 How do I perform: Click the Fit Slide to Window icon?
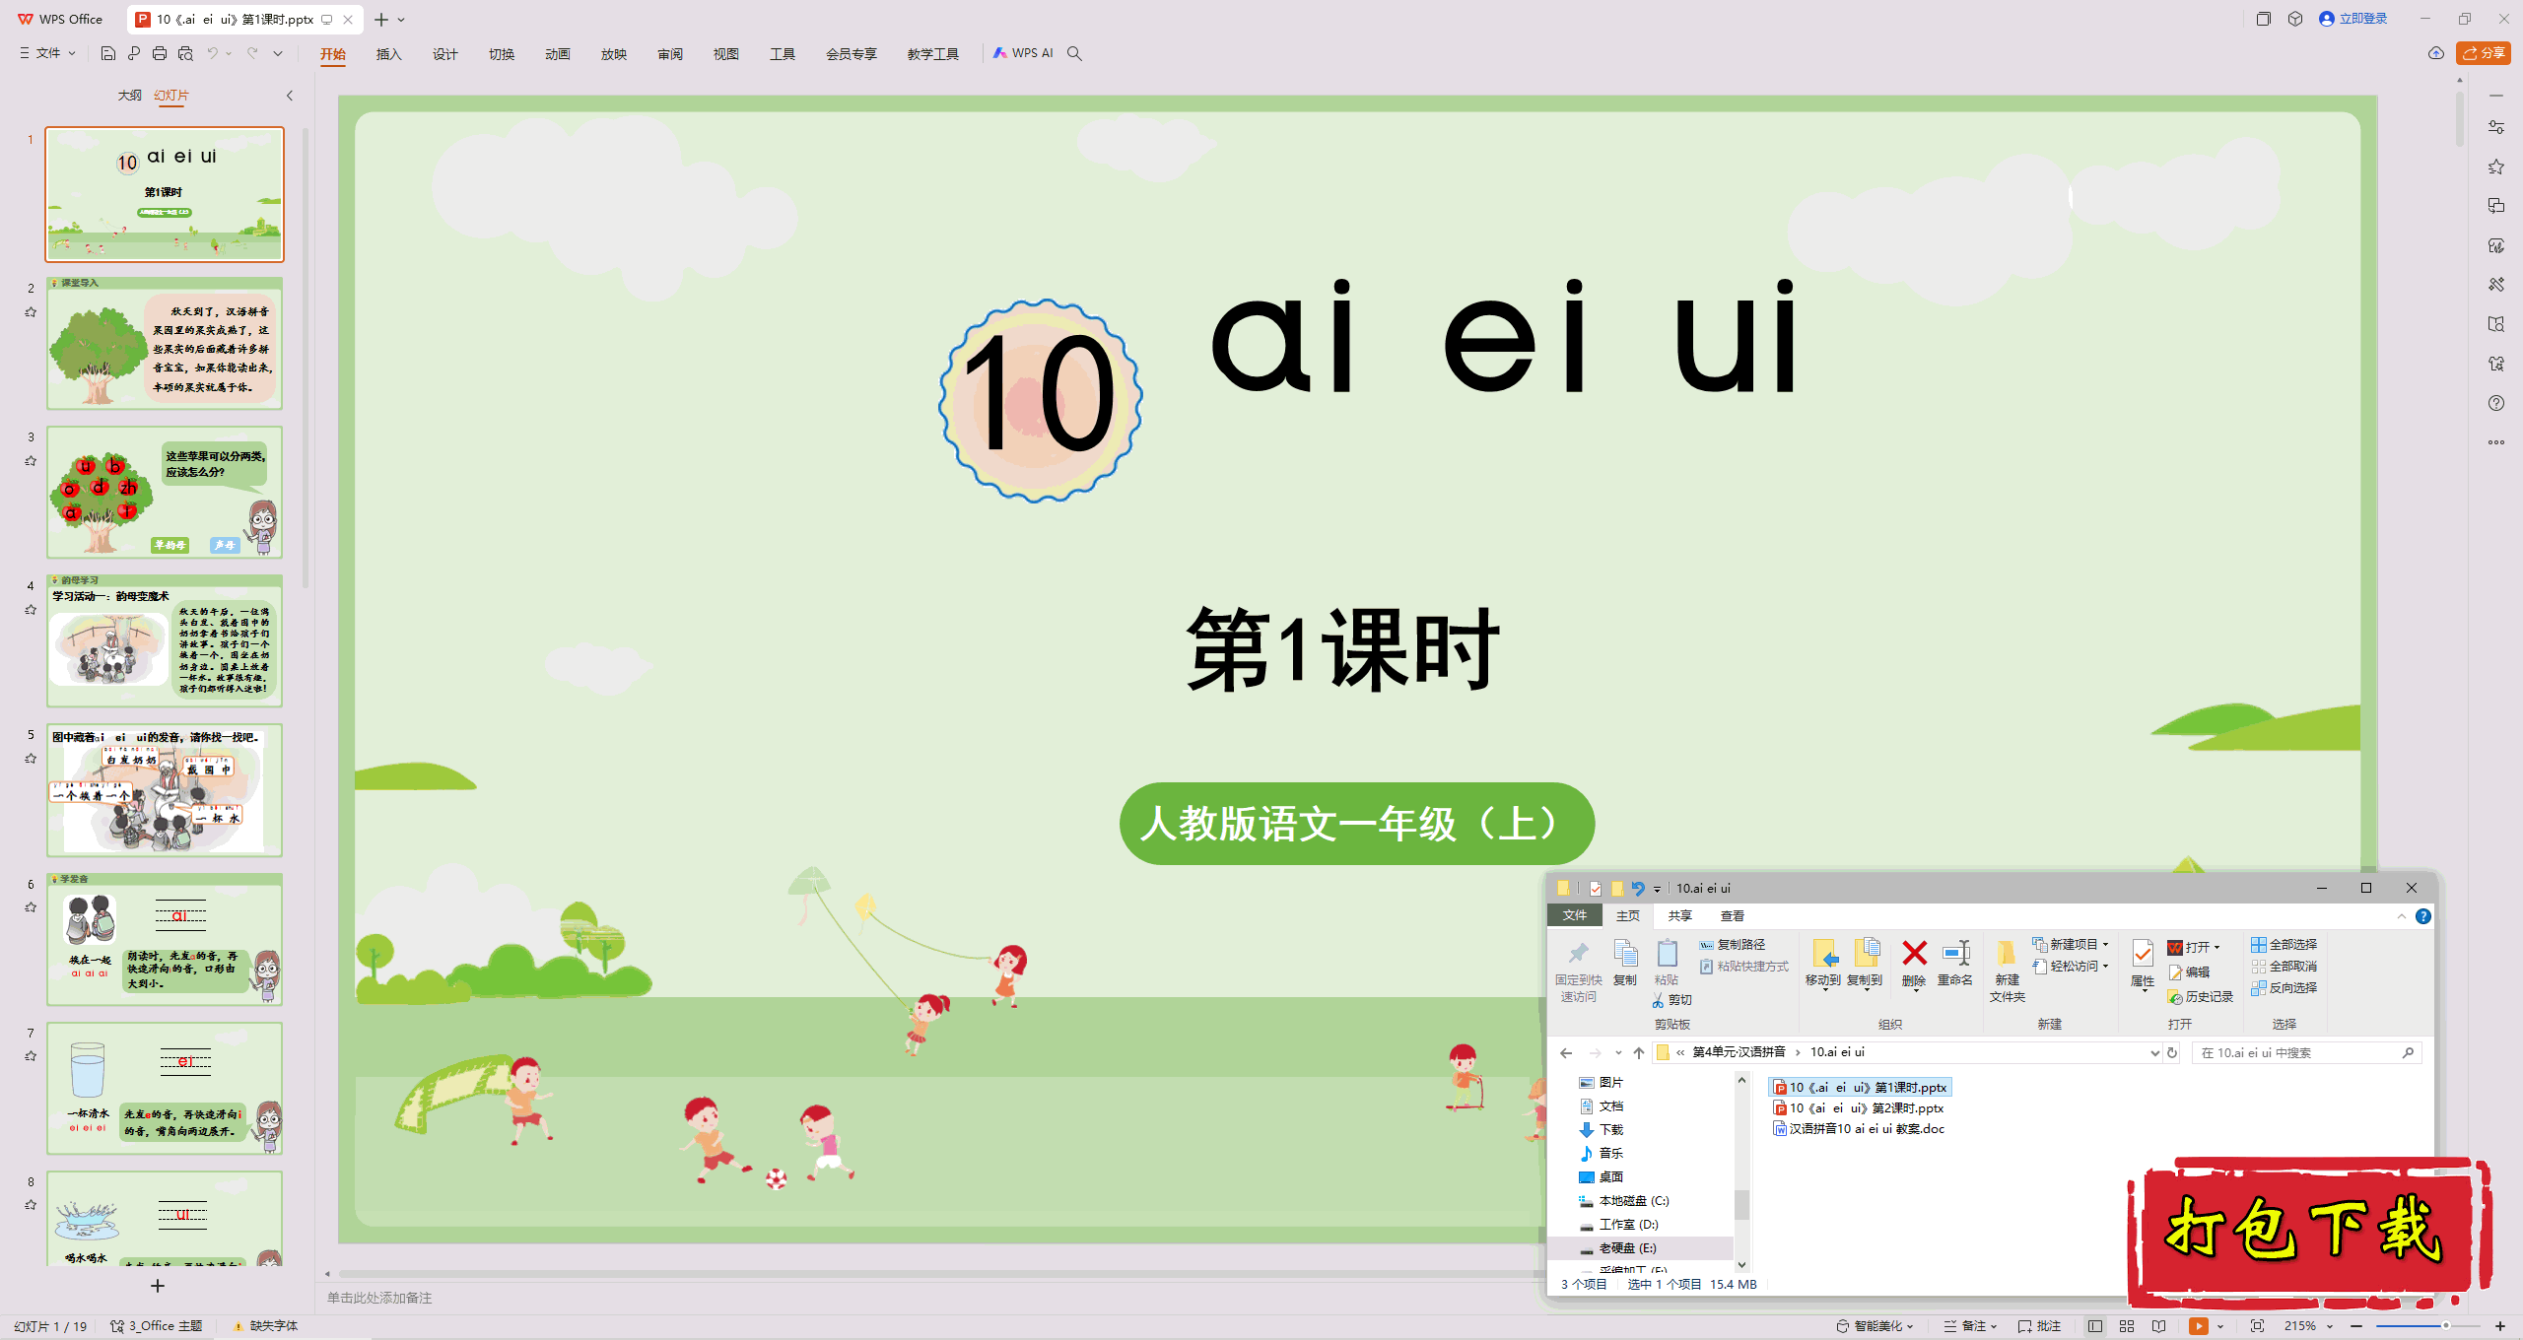pos(2258,1326)
